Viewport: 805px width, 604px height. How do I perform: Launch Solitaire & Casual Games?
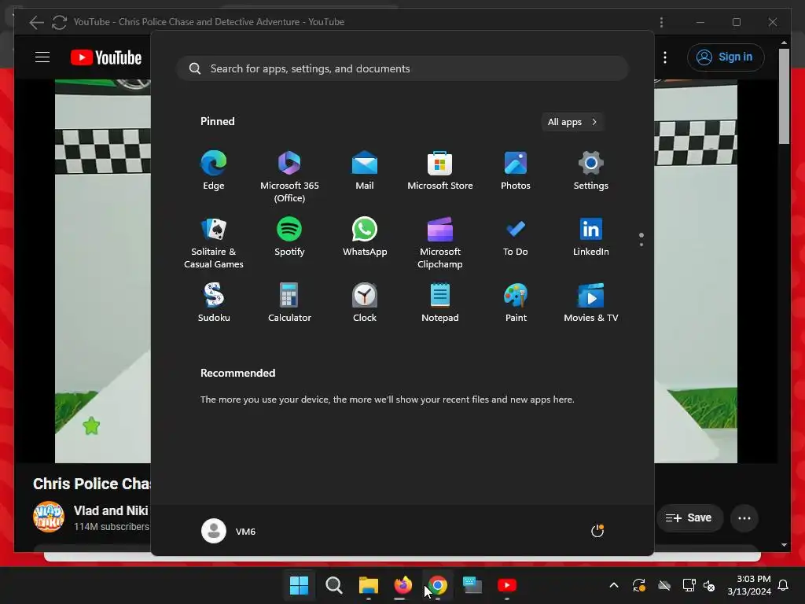point(214,242)
